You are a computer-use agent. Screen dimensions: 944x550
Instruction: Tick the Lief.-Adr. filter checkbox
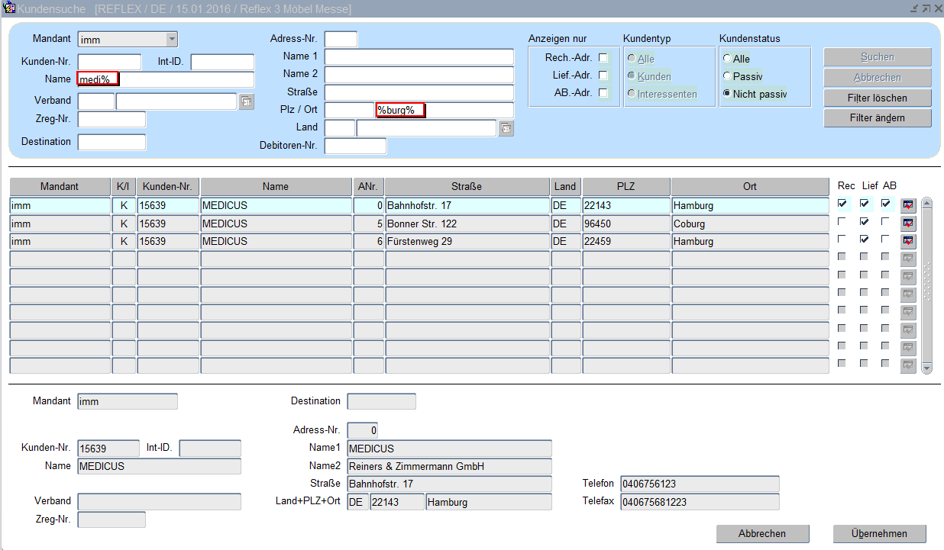click(x=603, y=76)
